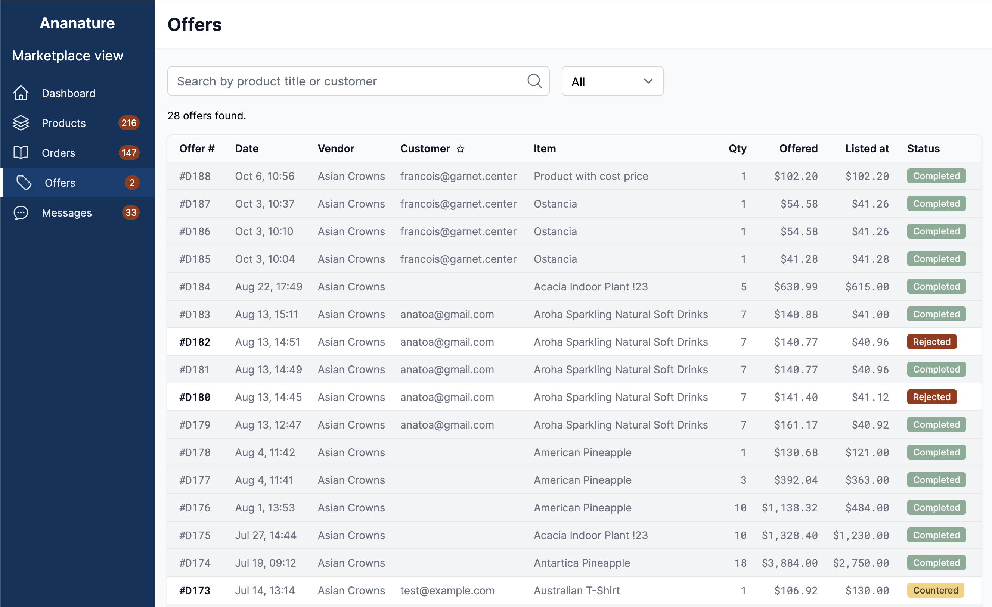Click the Orders book icon

(21, 153)
